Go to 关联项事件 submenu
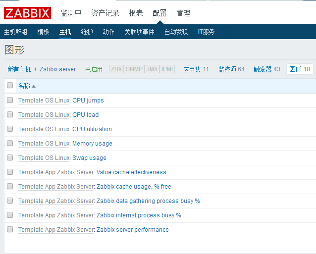 point(140,32)
